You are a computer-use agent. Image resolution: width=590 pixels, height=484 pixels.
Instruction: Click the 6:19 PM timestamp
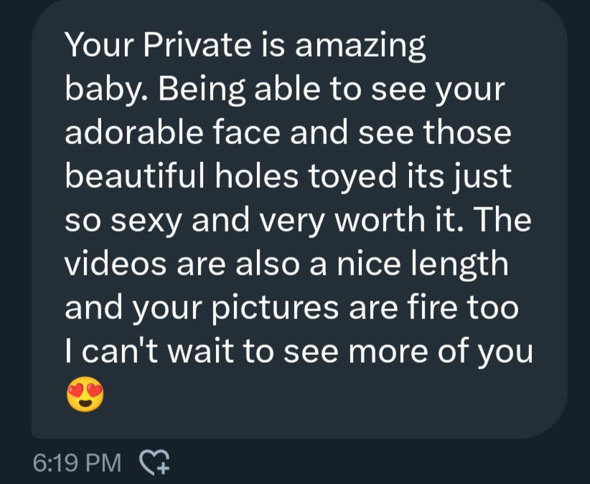(x=78, y=462)
